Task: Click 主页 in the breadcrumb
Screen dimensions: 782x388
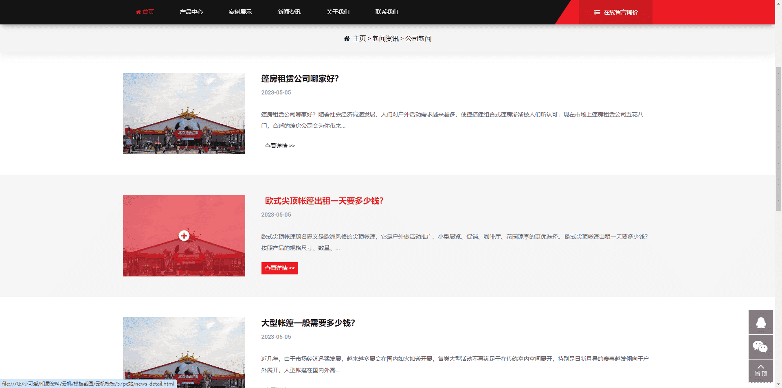Action: pyautogui.click(x=359, y=39)
